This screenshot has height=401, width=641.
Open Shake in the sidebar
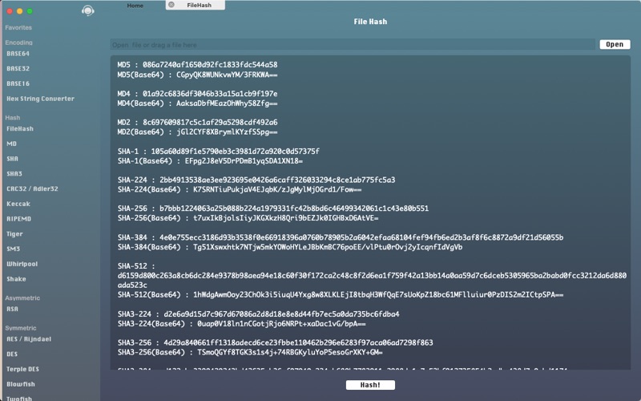tap(16, 279)
